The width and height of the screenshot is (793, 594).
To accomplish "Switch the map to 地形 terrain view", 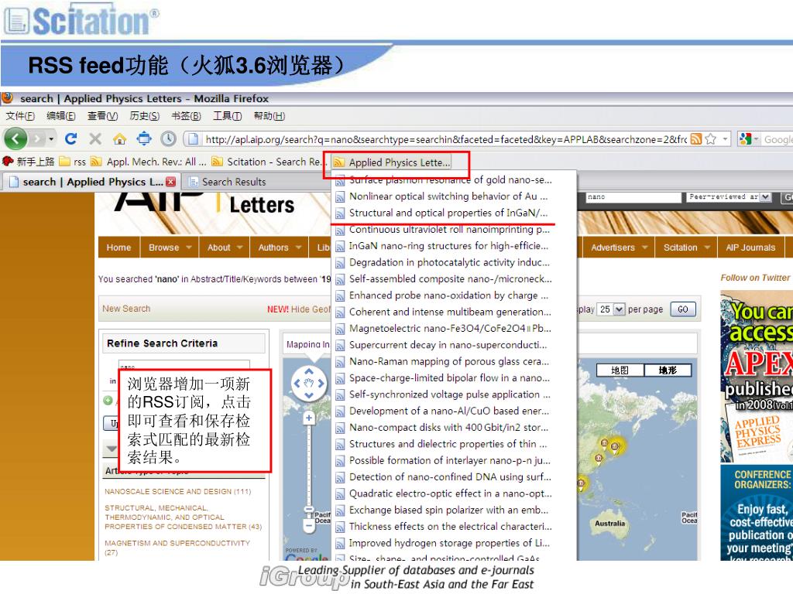I will click(668, 370).
